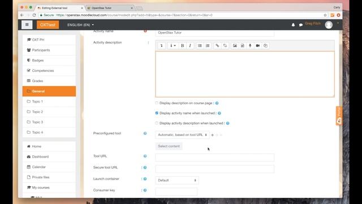Open Badges in the sidebar
Screen dimensions: 362x204
(49, 61)
